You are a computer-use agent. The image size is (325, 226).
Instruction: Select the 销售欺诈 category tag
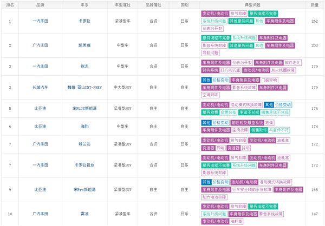tap(259, 130)
